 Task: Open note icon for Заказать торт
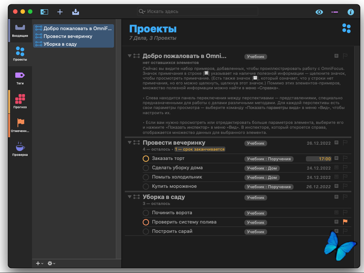336,158
